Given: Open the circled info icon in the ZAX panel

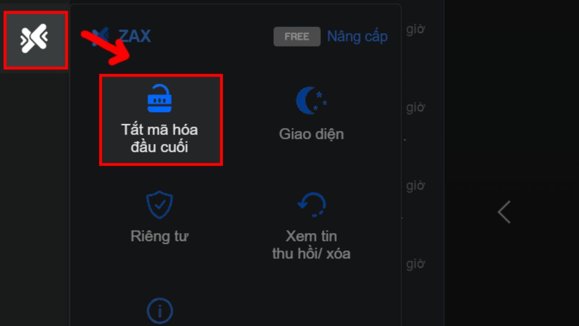Looking at the screenshot, I should 160,311.
